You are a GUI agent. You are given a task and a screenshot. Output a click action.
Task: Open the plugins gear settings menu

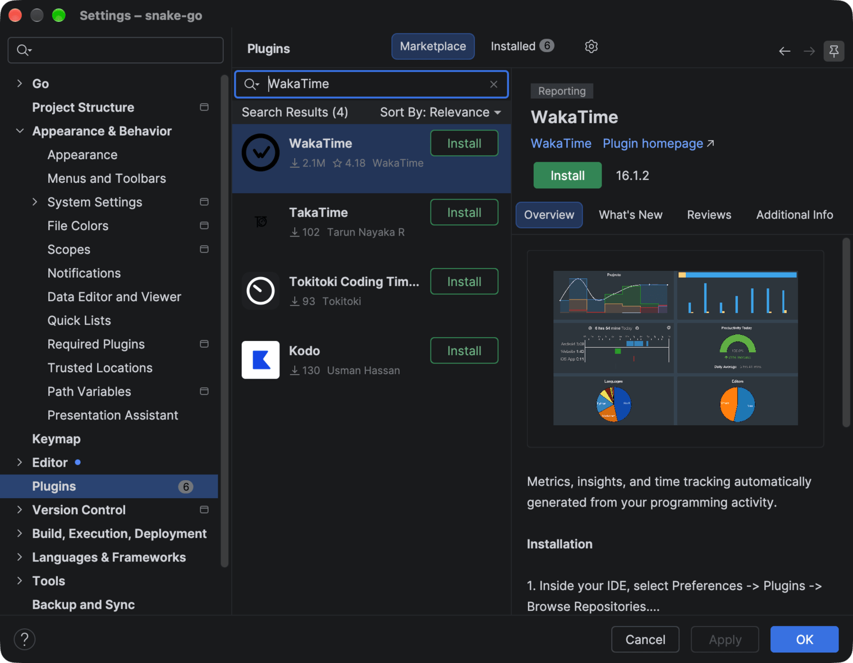coord(591,47)
